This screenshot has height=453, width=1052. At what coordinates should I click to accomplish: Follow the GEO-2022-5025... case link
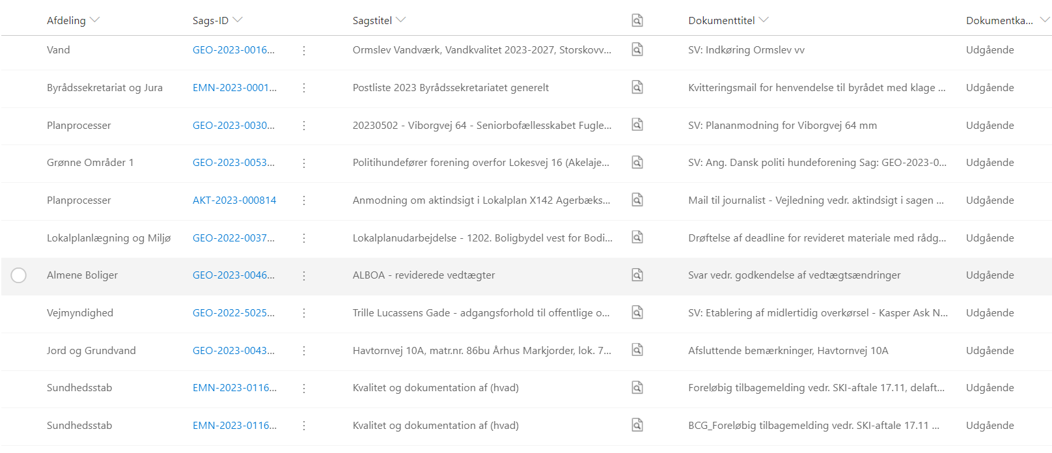(x=234, y=313)
